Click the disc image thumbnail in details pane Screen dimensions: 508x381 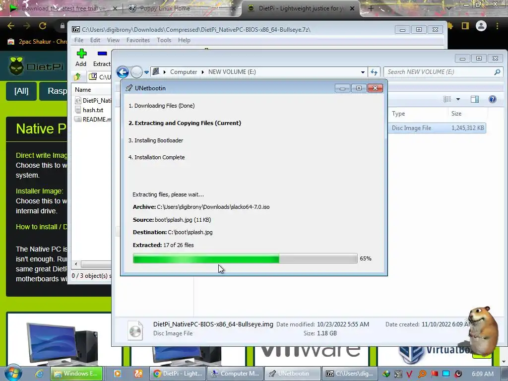[x=135, y=330]
